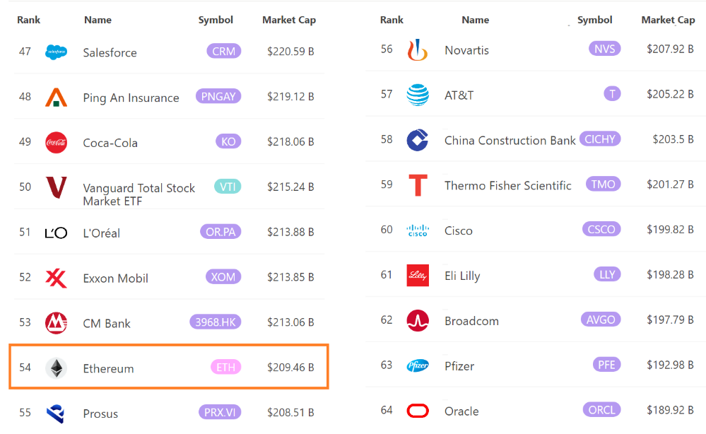This screenshot has height=434, width=706.
Task: Select the Broadcom company name
Action: [471, 321]
